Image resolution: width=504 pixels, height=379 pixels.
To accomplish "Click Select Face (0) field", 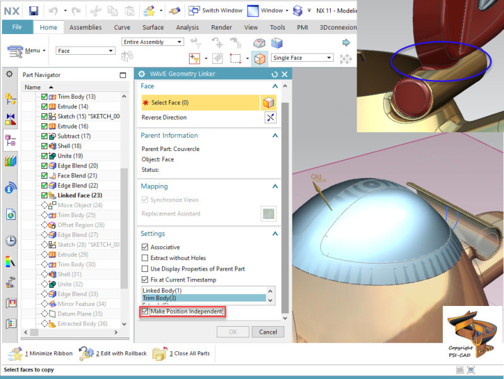I will [x=200, y=103].
